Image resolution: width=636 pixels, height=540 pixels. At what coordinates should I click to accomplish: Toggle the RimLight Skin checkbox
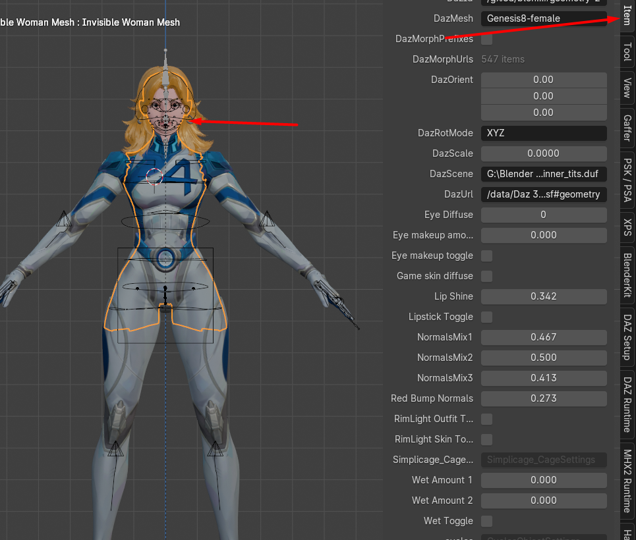click(487, 439)
